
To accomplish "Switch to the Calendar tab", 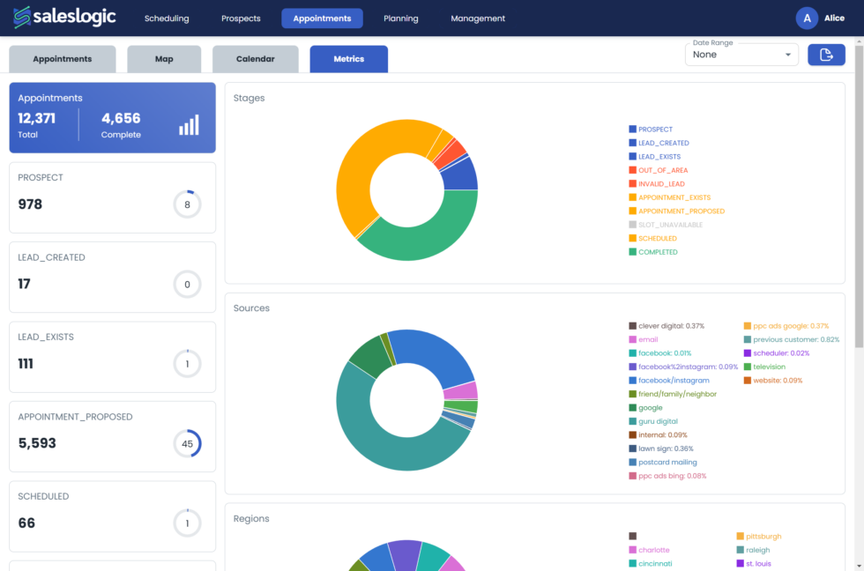I will click(255, 59).
